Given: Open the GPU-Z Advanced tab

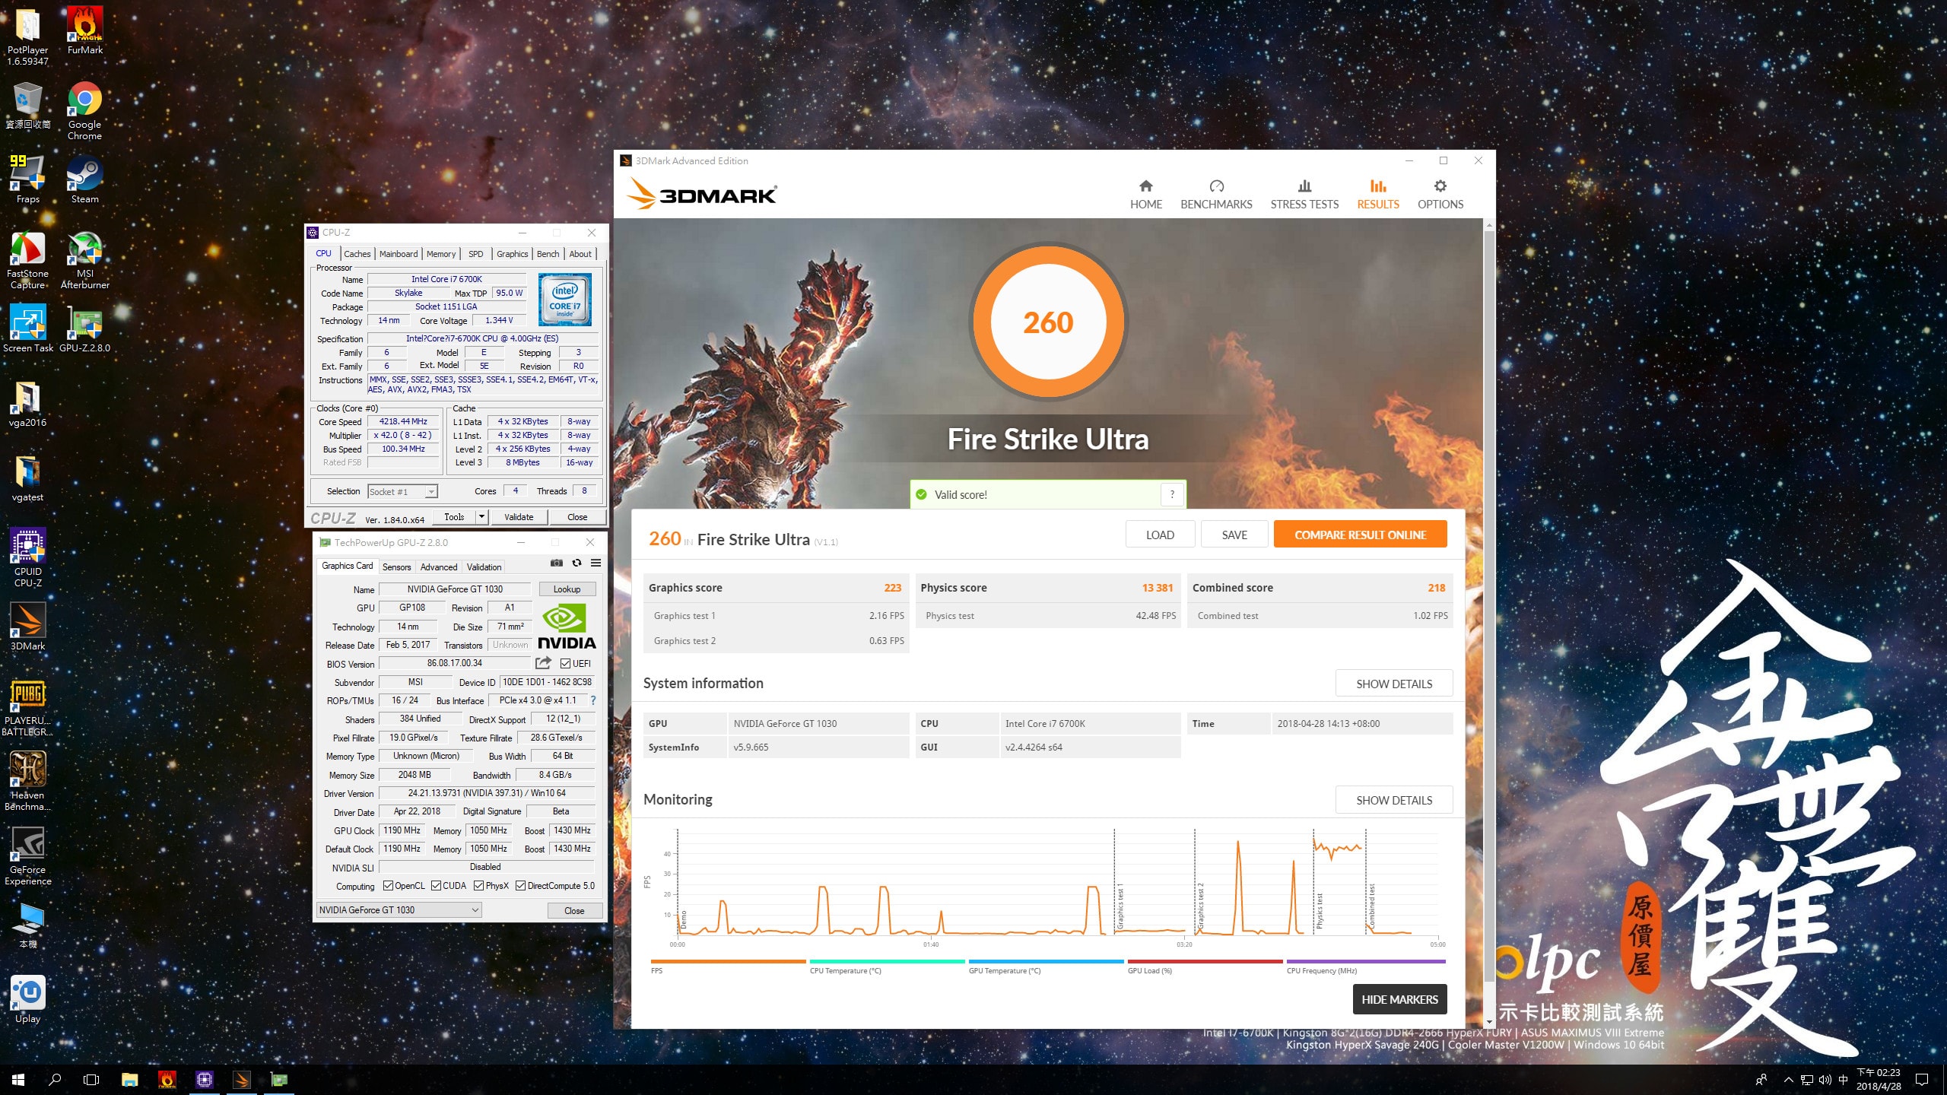Looking at the screenshot, I should pos(439,567).
